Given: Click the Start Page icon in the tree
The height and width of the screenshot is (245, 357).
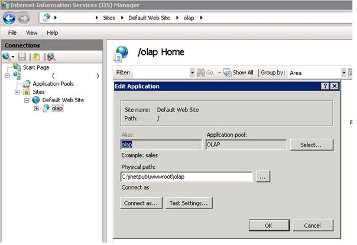Looking at the screenshot, I should pyautogui.click(x=17, y=67).
